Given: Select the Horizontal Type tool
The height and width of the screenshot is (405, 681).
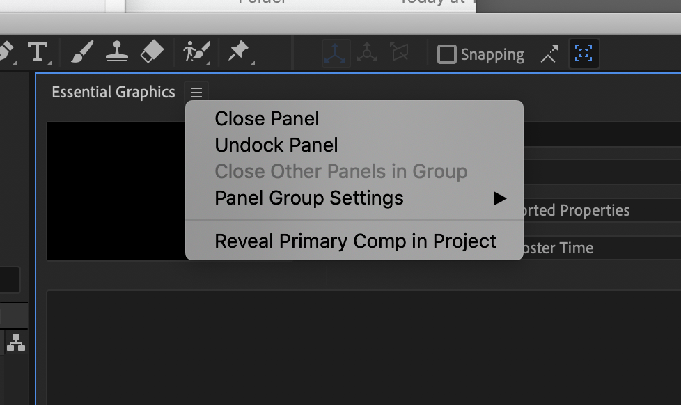Looking at the screenshot, I should tap(38, 51).
